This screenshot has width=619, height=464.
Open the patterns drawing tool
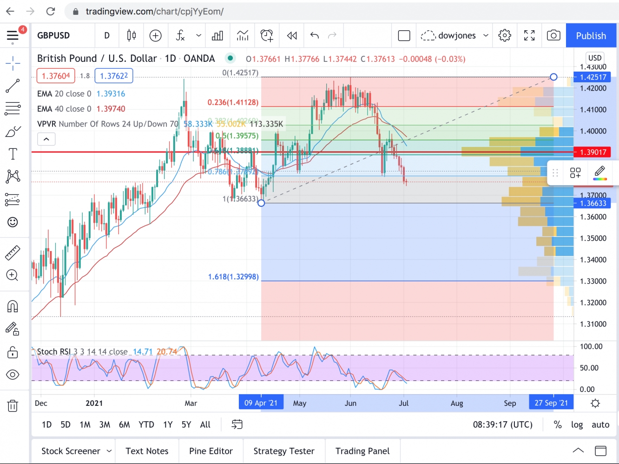click(x=13, y=176)
